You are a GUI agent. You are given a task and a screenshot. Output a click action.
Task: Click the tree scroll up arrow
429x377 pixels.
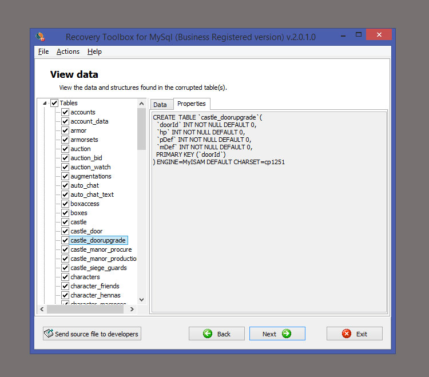141,104
